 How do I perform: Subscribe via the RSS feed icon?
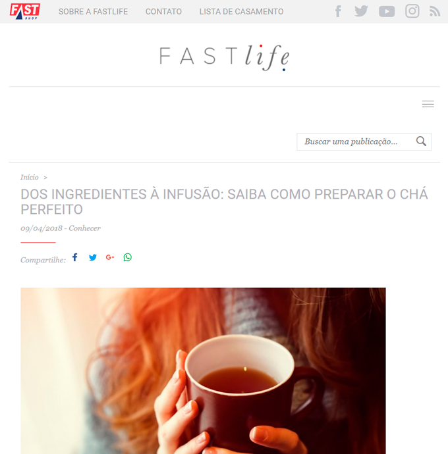[x=435, y=12]
